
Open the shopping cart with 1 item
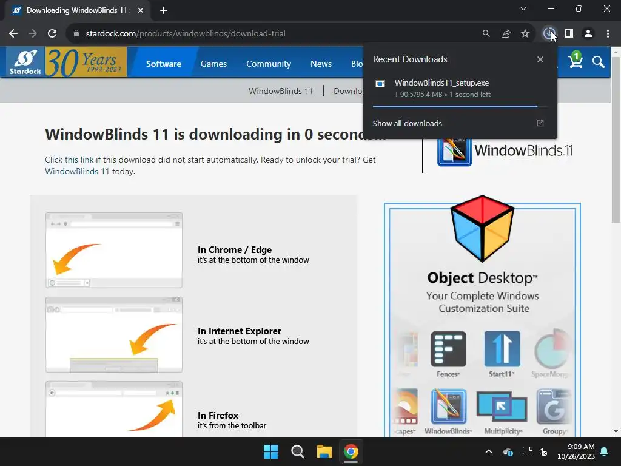(x=575, y=60)
